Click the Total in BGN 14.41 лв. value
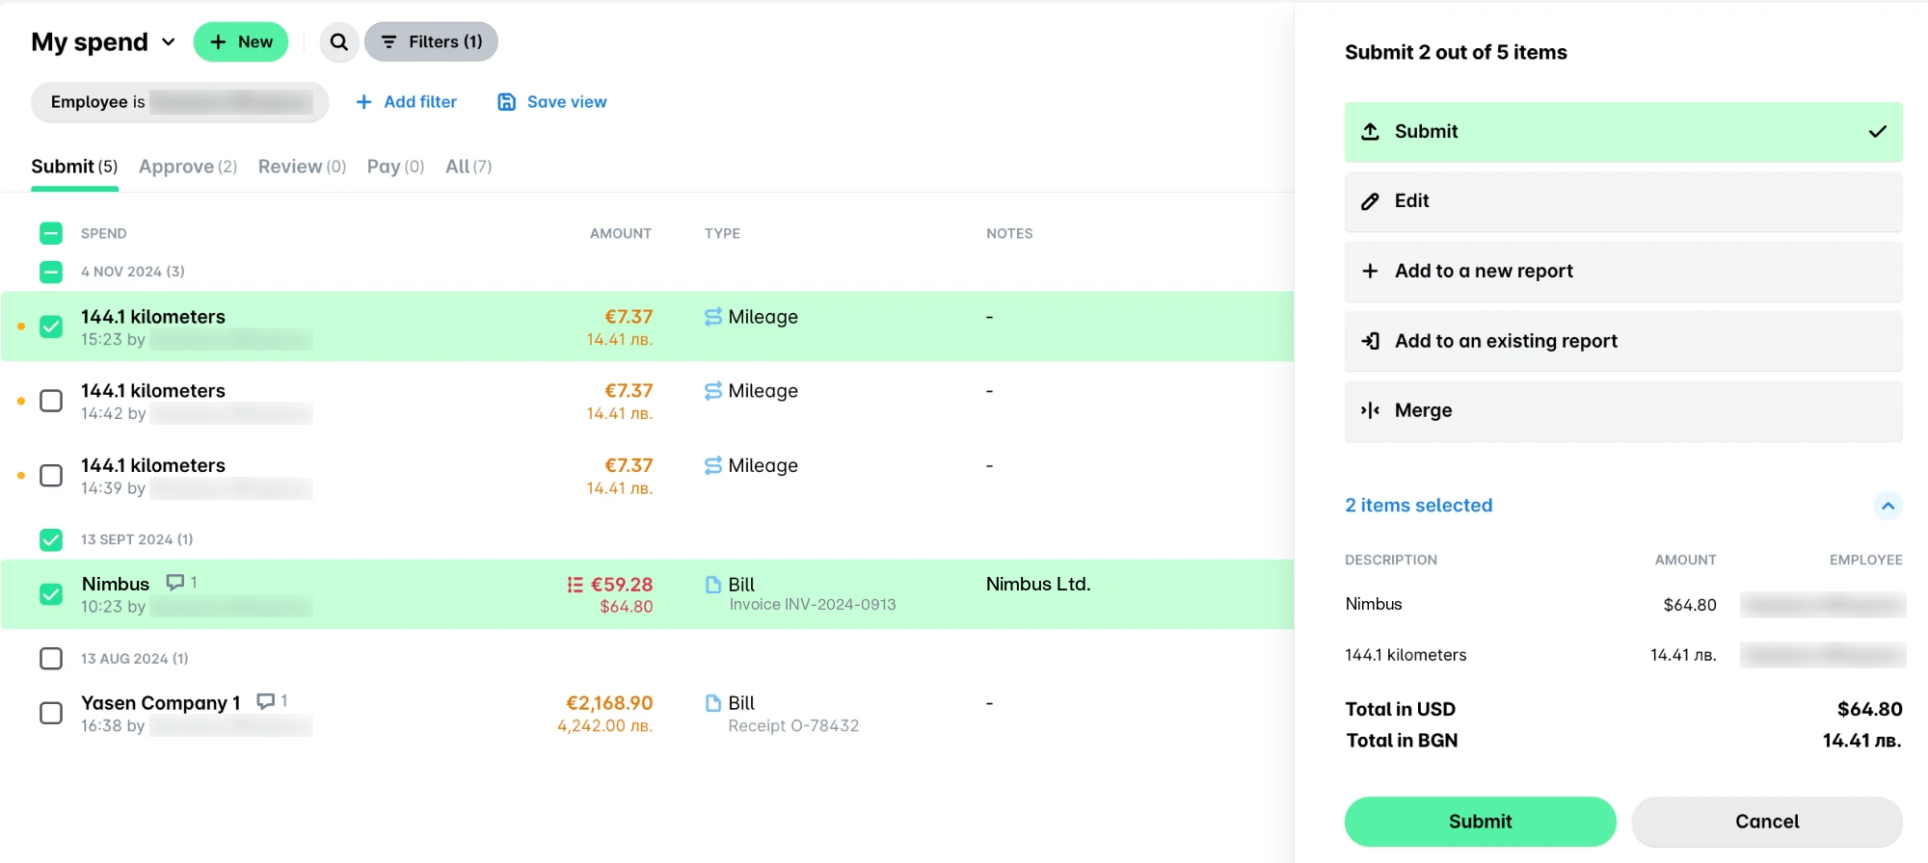 (x=1861, y=741)
